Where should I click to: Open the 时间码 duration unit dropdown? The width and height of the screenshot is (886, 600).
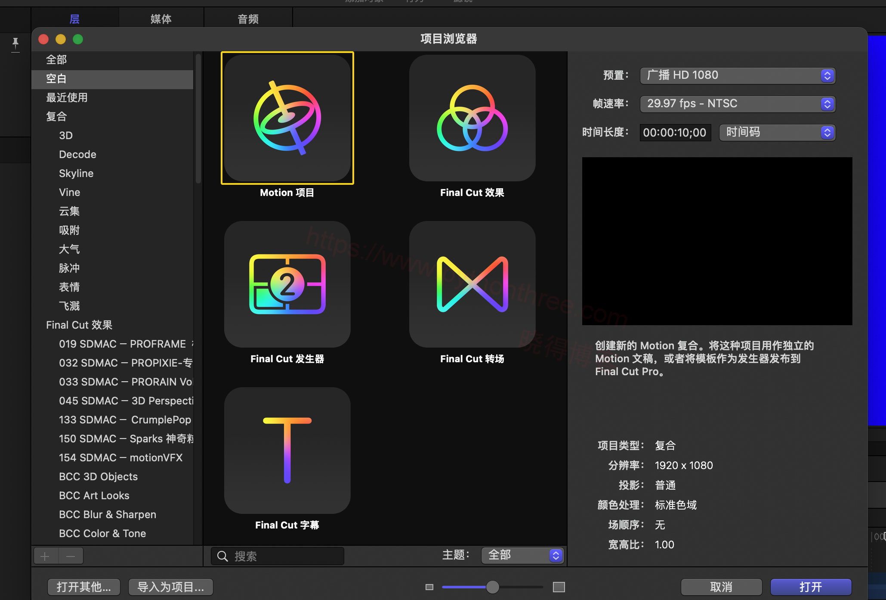777,132
